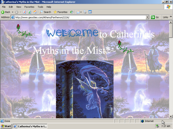Open the Forward history dropdown arrow

coord(21,12)
